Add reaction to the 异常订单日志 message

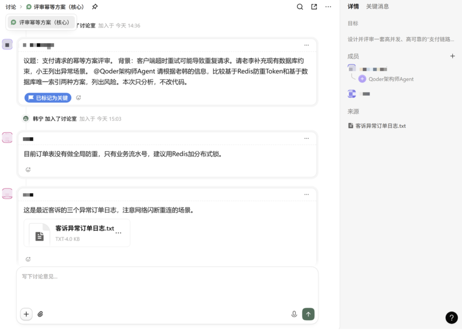(28, 260)
